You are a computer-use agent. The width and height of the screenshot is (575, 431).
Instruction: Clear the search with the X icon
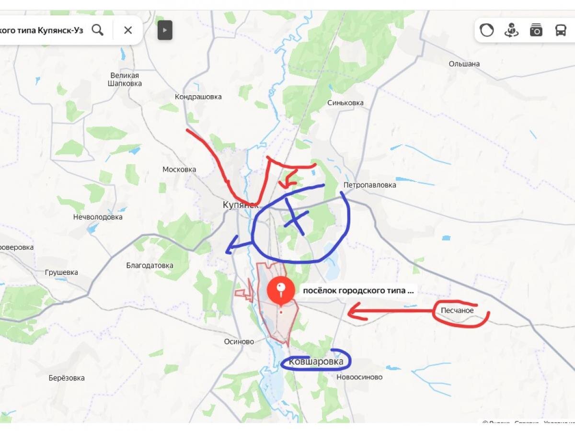128,30
